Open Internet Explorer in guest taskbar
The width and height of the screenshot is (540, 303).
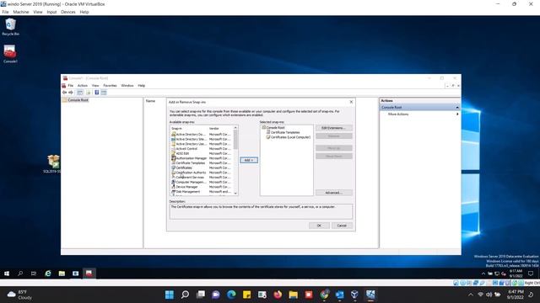pos(48,274)
